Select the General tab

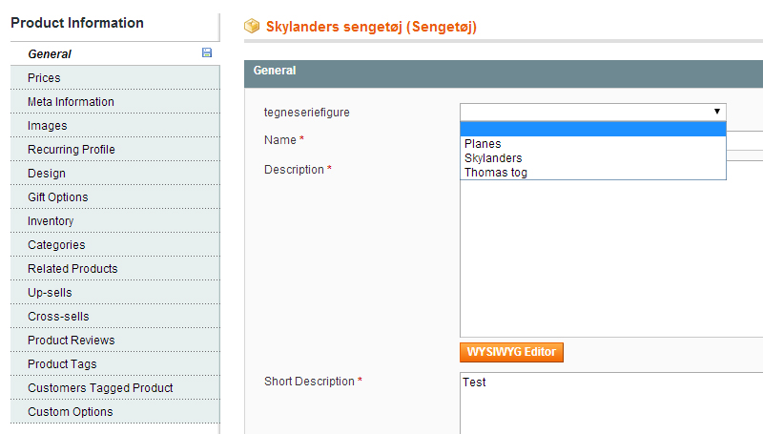(x=115, y=54)
